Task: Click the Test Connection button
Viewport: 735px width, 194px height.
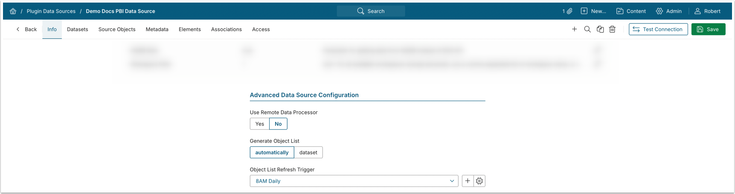Action: pyautogui.click(x=658, y=29)
